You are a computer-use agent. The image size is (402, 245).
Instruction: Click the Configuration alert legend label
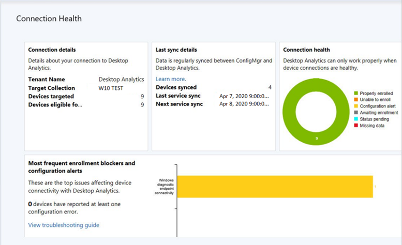pyautogui.click(x=378, y=106)
